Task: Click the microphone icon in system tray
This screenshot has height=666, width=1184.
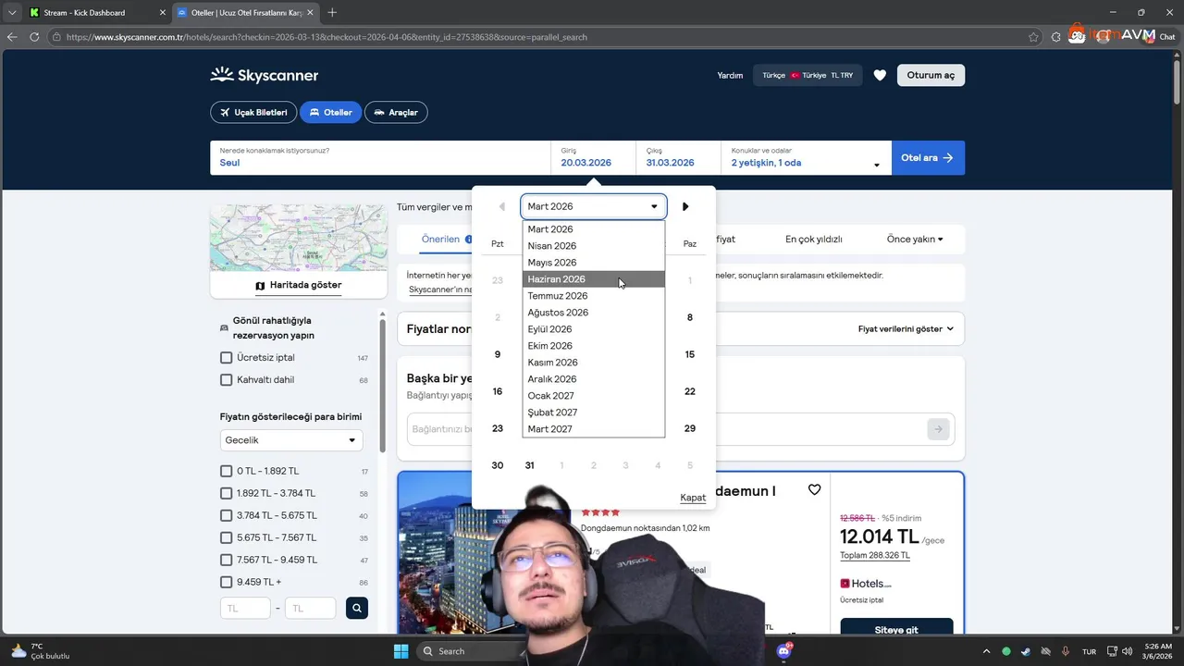Action: (1066, 651)
